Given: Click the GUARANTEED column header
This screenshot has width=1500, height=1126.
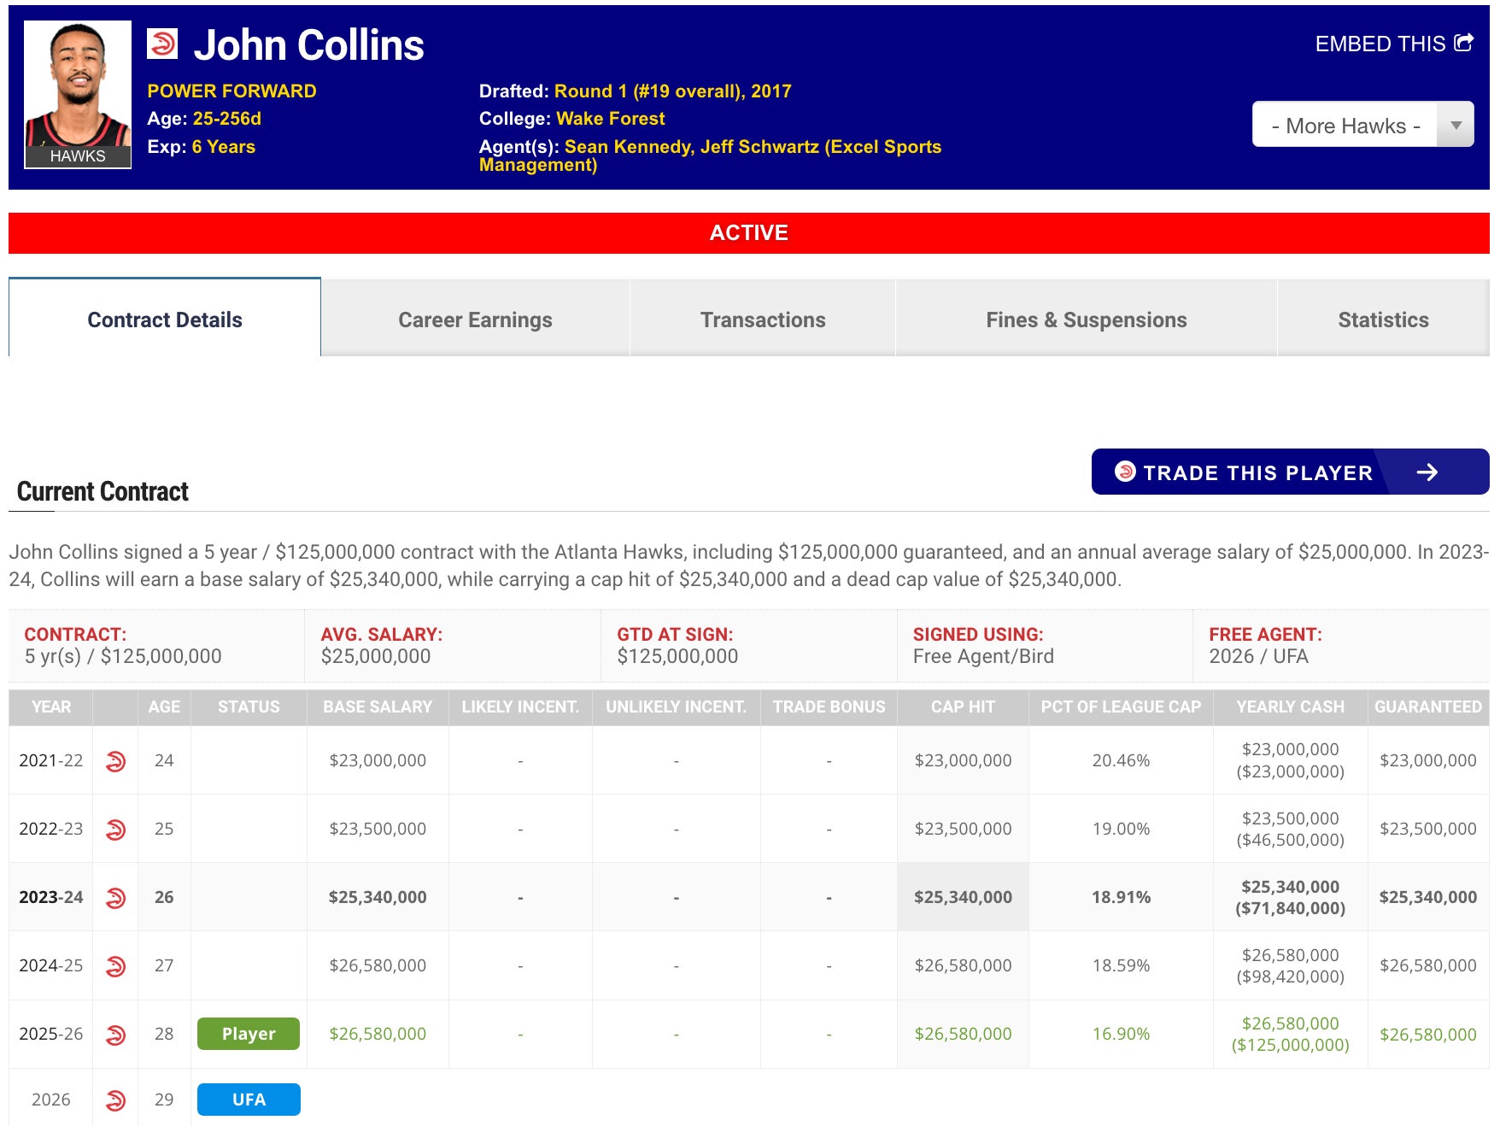Looking at the screenshot, I should point(1427,707).
